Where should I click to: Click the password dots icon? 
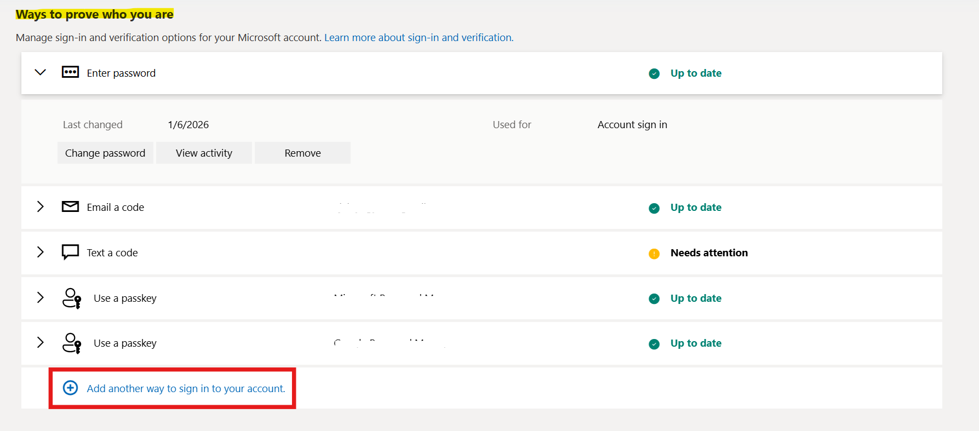pyautogui.click(x=70, y=72)
